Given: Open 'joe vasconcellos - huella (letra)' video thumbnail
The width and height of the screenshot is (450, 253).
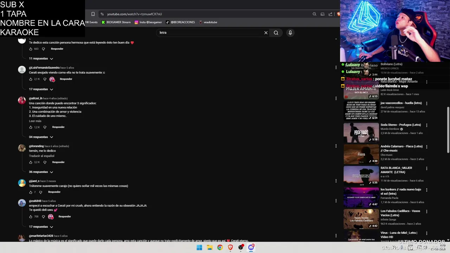Looking at the screenshot, I should click(x=361, y=111).
